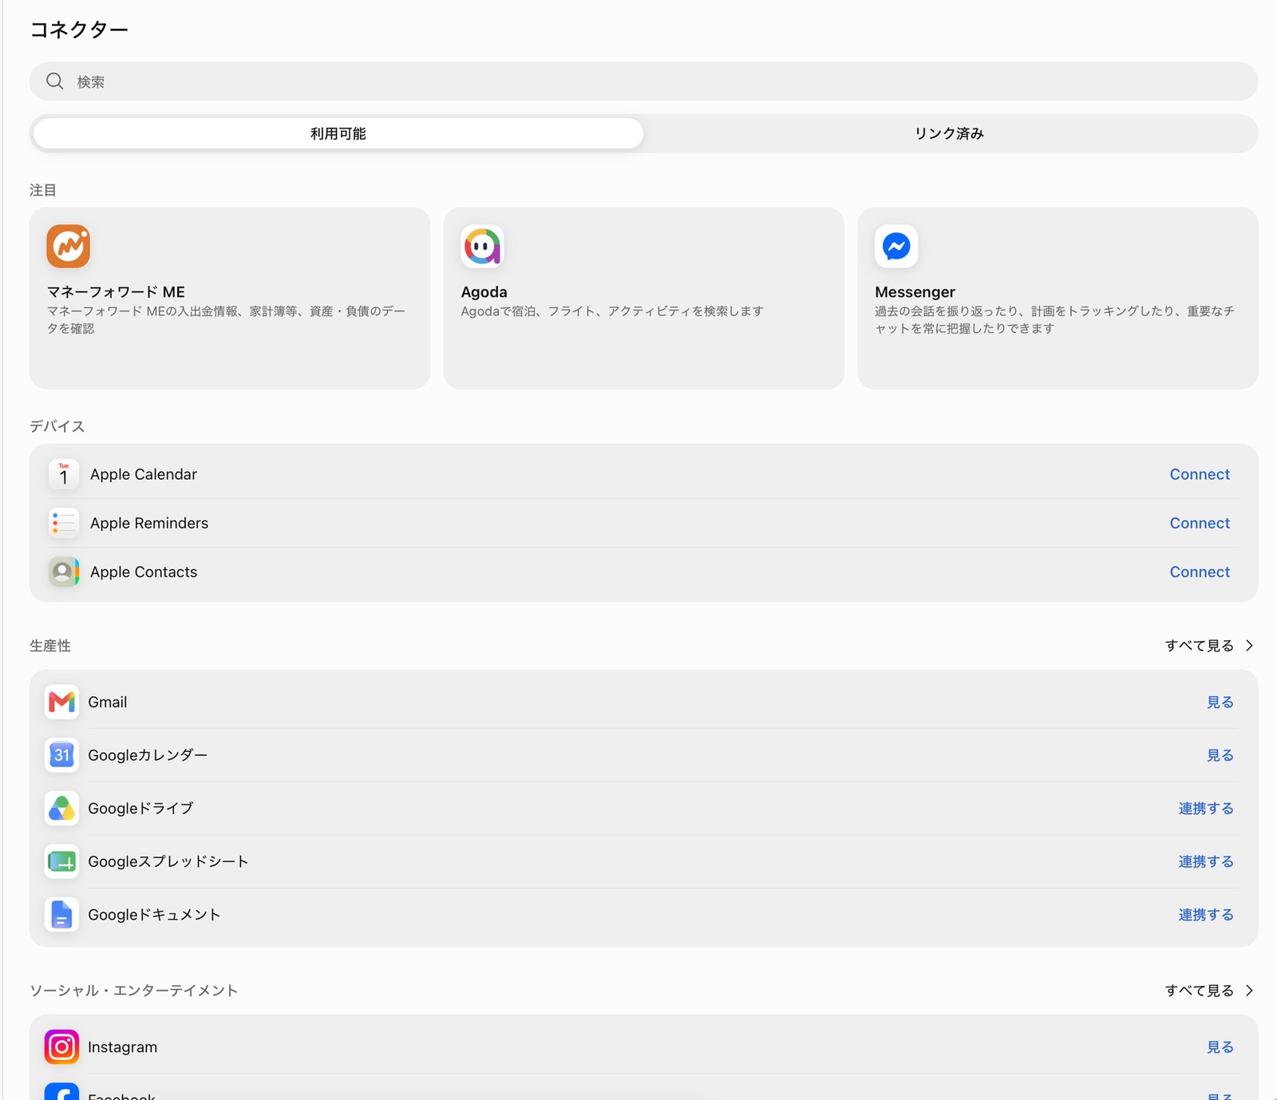
Task: Click 連携する for Googleドライブ
Action: (1206, 808)
